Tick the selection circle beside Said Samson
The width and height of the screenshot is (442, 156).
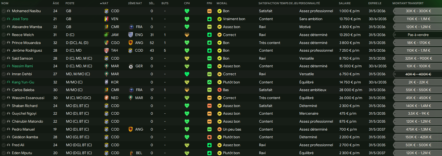pos(4,59)
